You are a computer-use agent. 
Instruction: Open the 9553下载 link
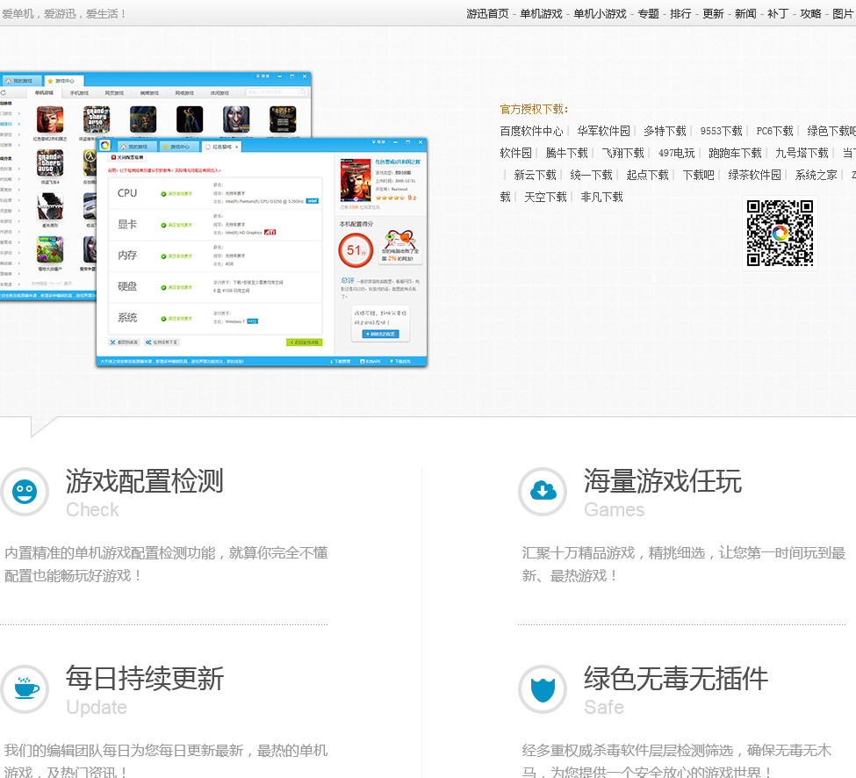point(721,131)
